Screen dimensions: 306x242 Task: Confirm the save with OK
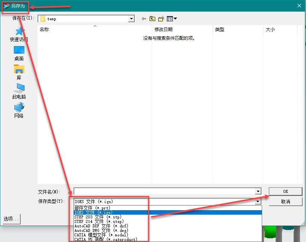click(285, 191)
